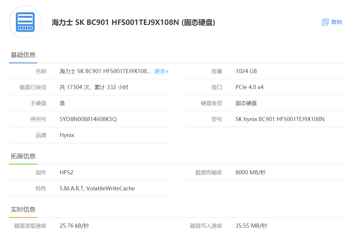Click the 8000 MB/秒 transfer rate value
Screen dimensions: 352x233
point(250,173)
